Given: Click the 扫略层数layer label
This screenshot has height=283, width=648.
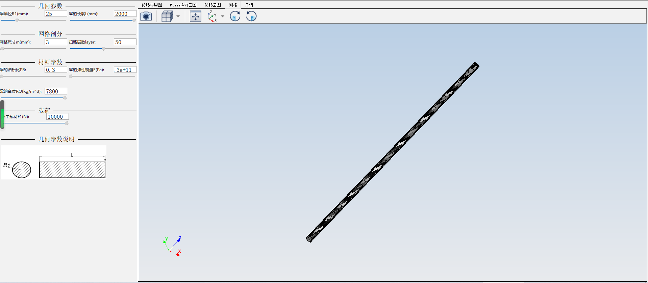Looking at the screenshot, I should pyautogui.click(x=82, y=42).
